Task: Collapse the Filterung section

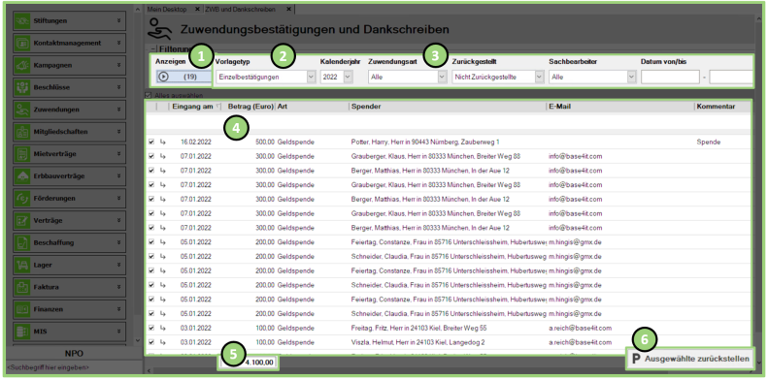Action: tap(152, 48)
